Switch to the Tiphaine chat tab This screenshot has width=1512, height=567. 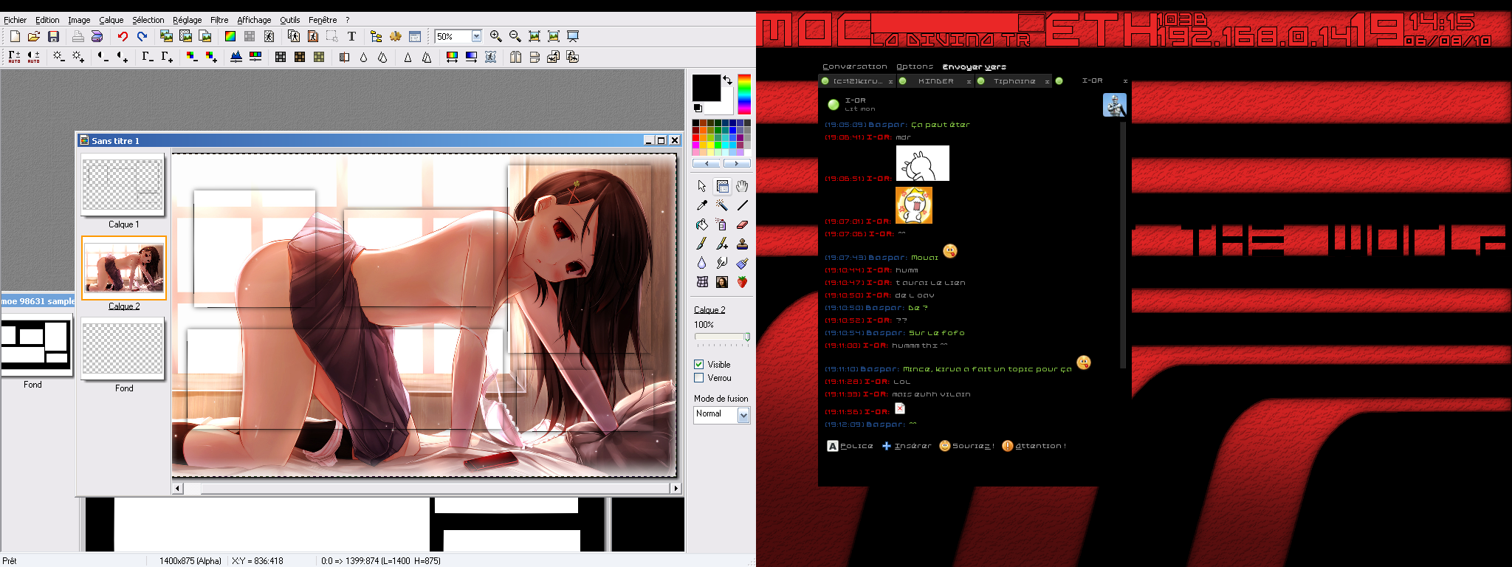click(x=1014, y=81)
